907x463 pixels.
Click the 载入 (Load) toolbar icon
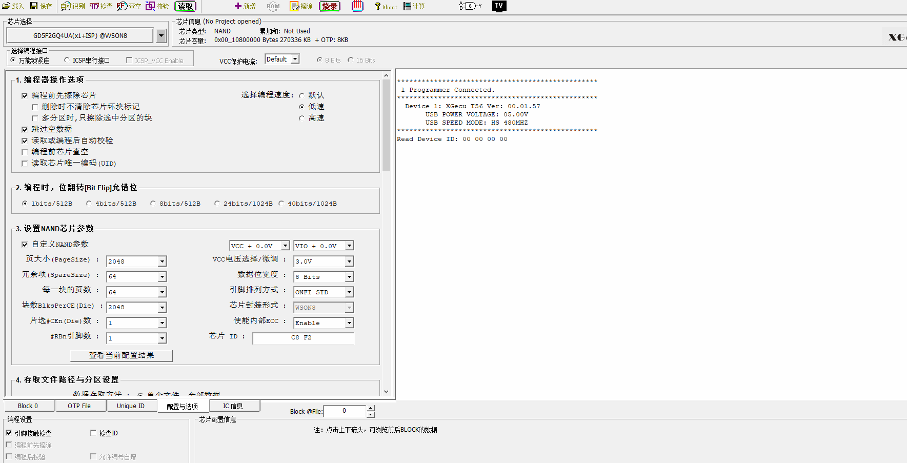(x=13, y=6)
